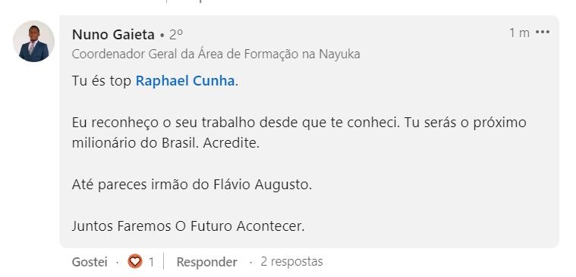
Task: Click the line Juntos Faremos O Futuro Acontecer
Action: pyautogui.click(x=188, y=226)
